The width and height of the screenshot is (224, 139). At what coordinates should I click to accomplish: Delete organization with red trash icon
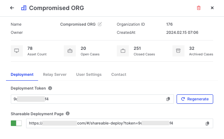click(x=199, y=8)
